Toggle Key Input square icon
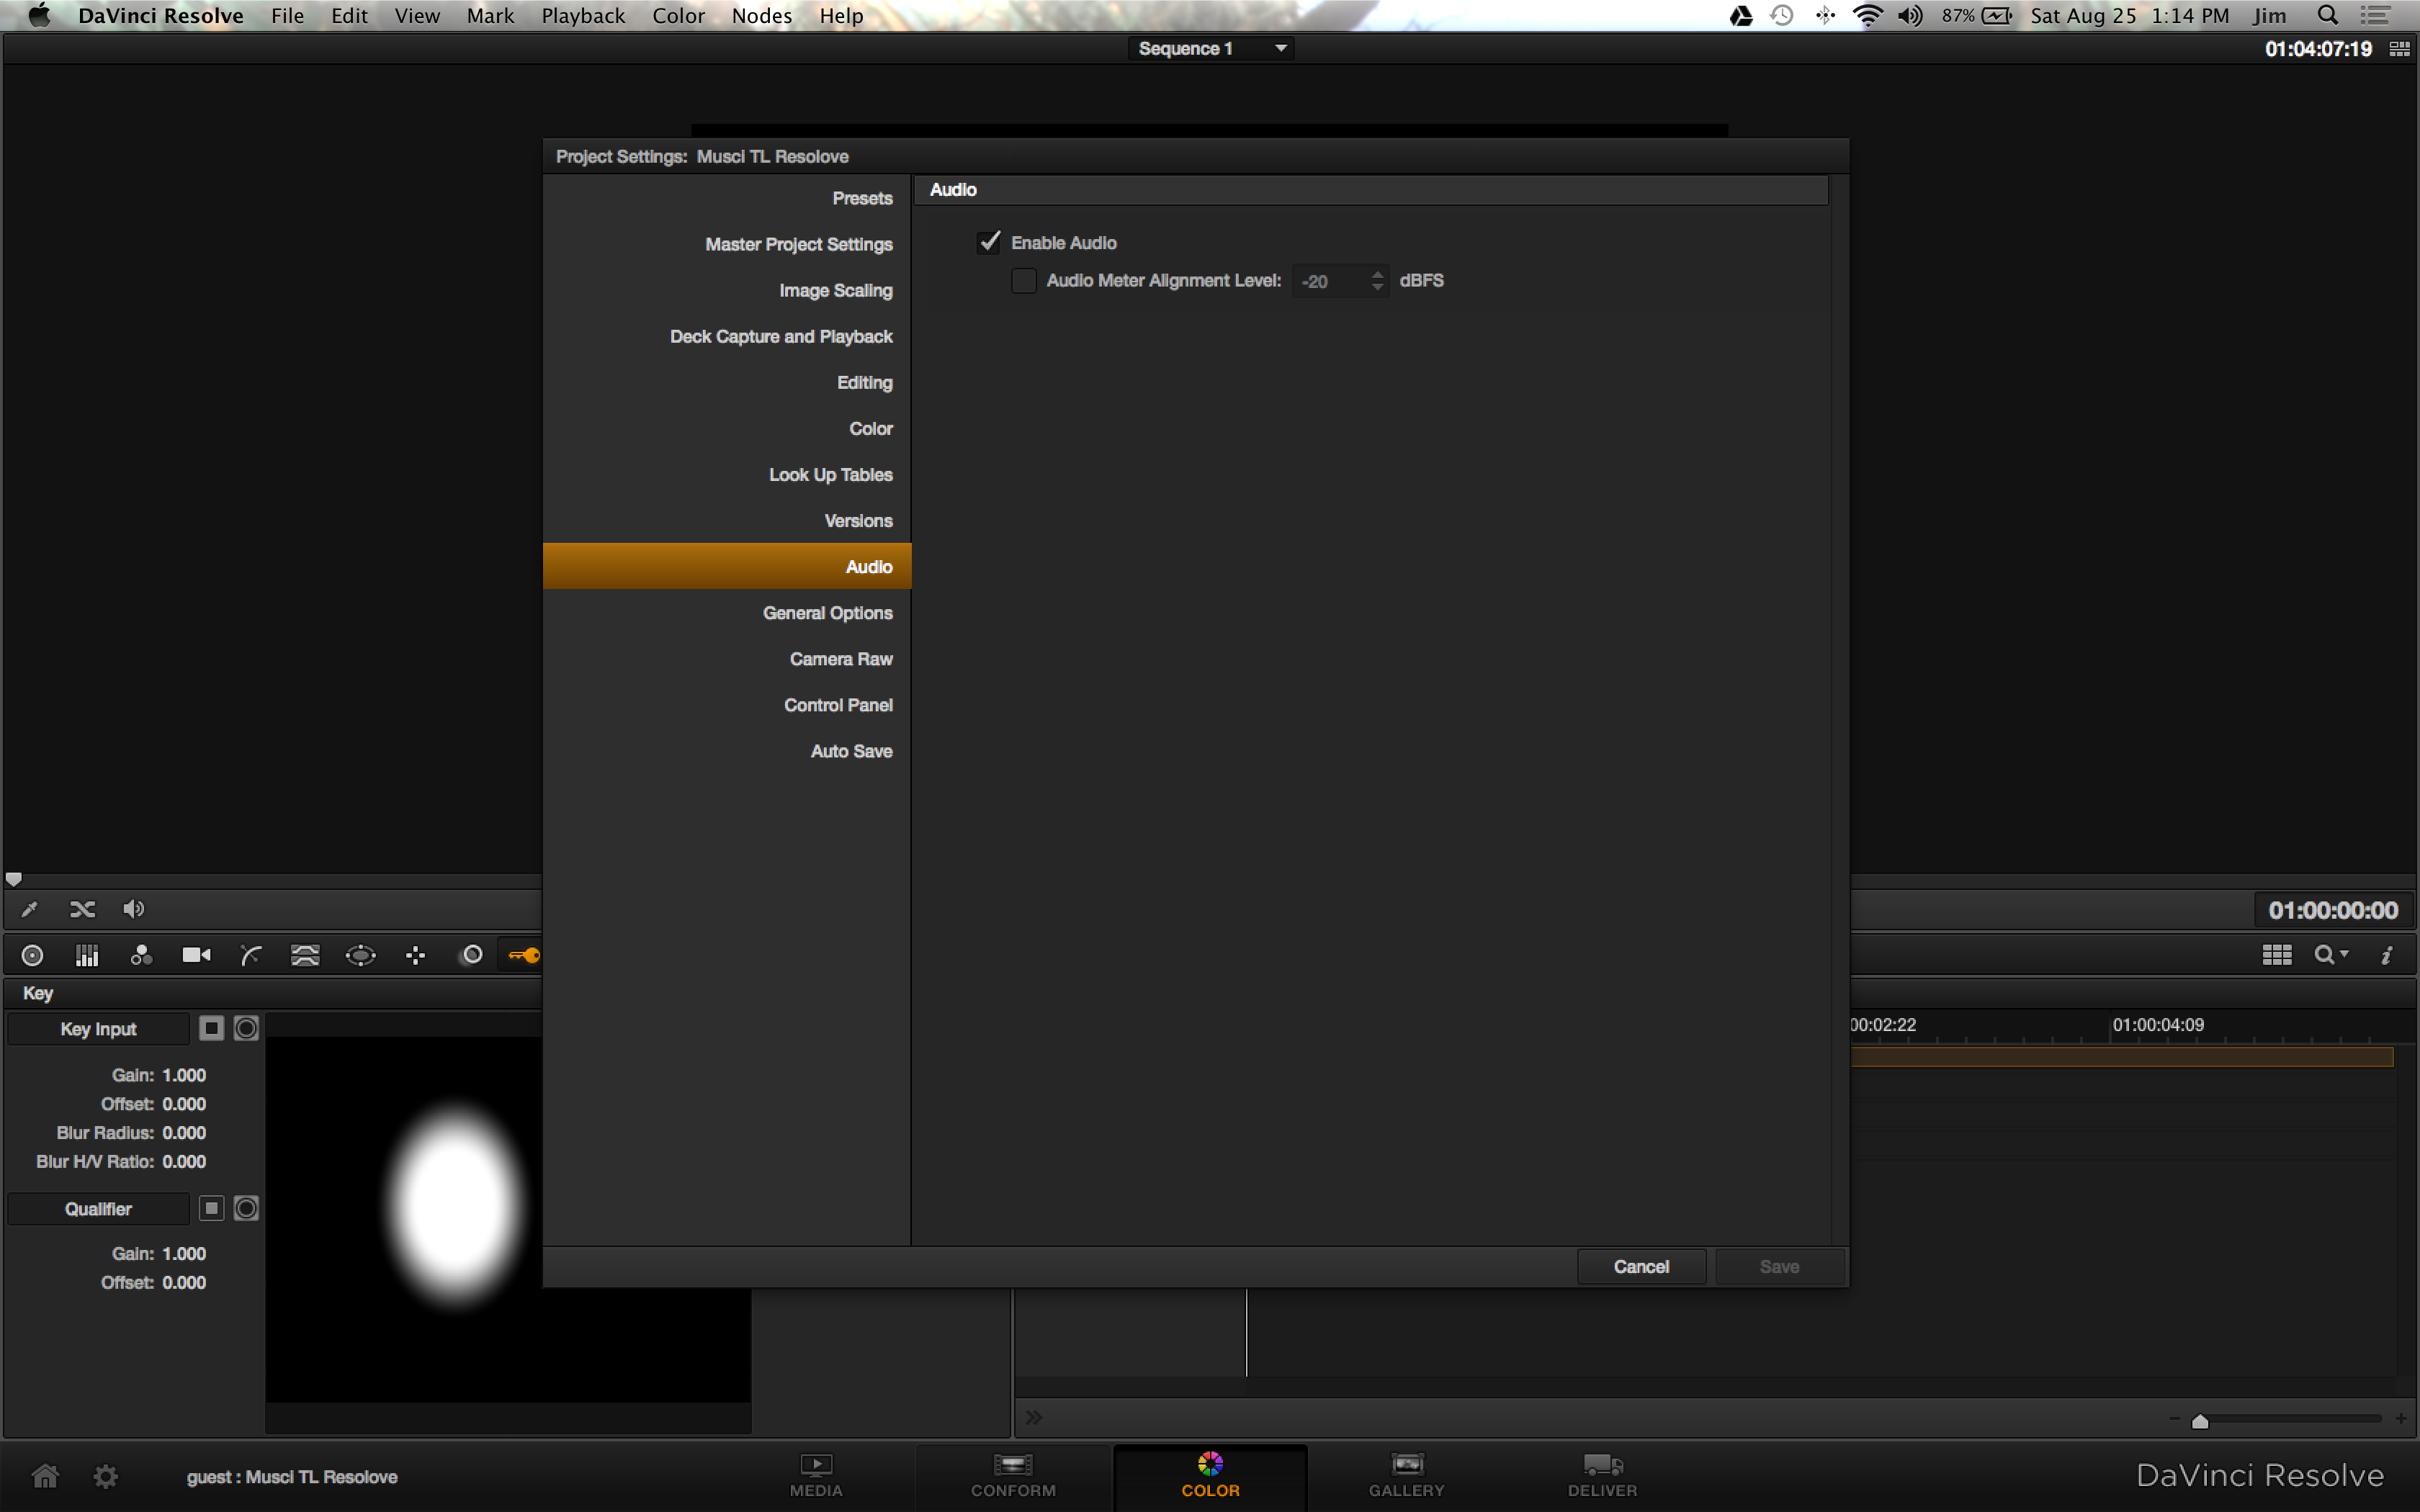This screenshot has width=2420, height=1512. tap(209, 1027)
